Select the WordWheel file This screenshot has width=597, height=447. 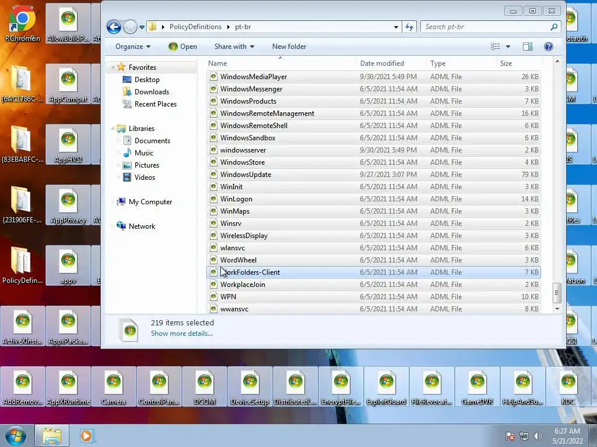pos(373,260)
